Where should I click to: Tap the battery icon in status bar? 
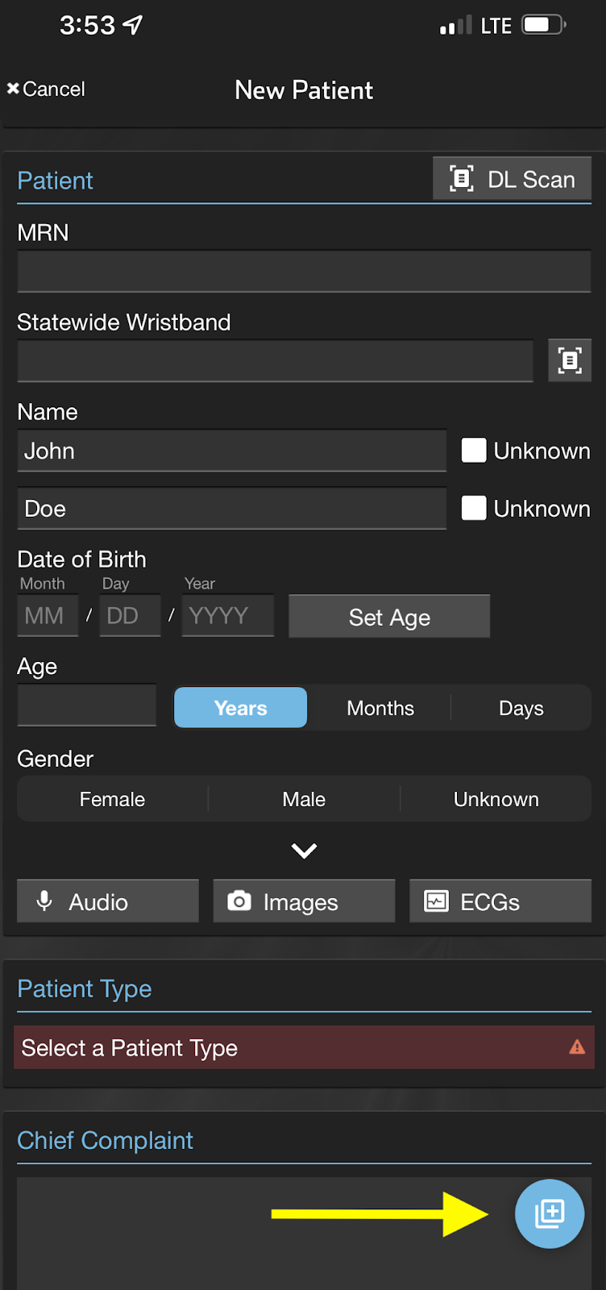[545, 25]
